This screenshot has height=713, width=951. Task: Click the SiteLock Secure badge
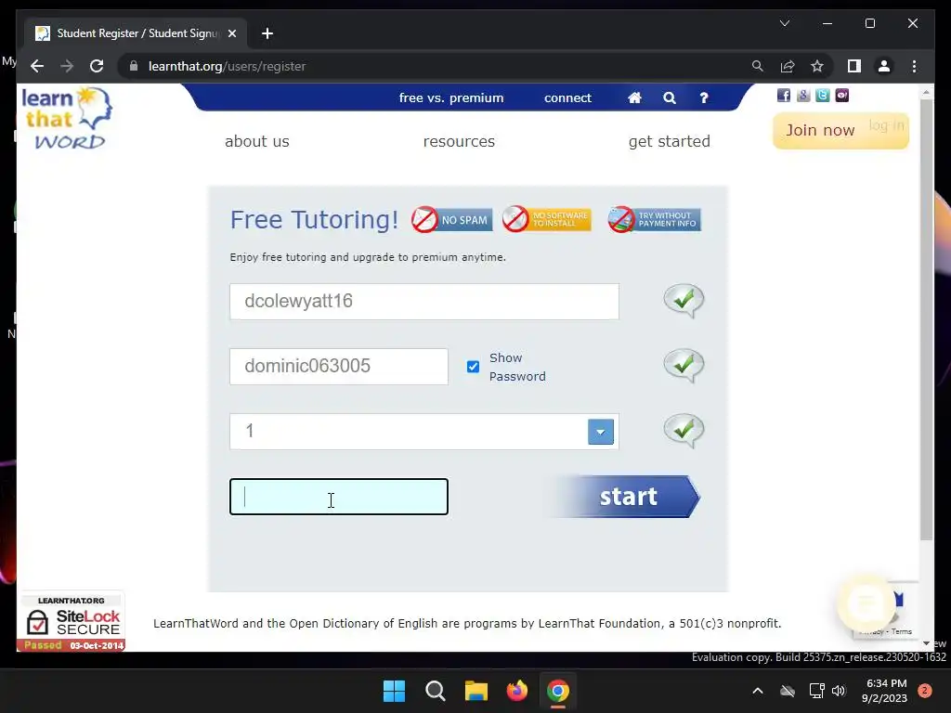(71, 623)
